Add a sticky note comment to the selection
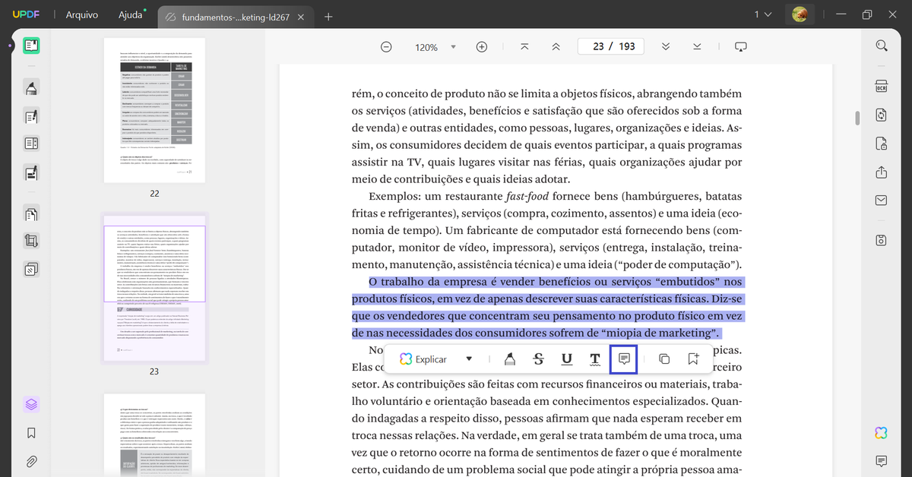Image resolution: width=912 pixels, height=477 pixels. (x=623, y=359)
